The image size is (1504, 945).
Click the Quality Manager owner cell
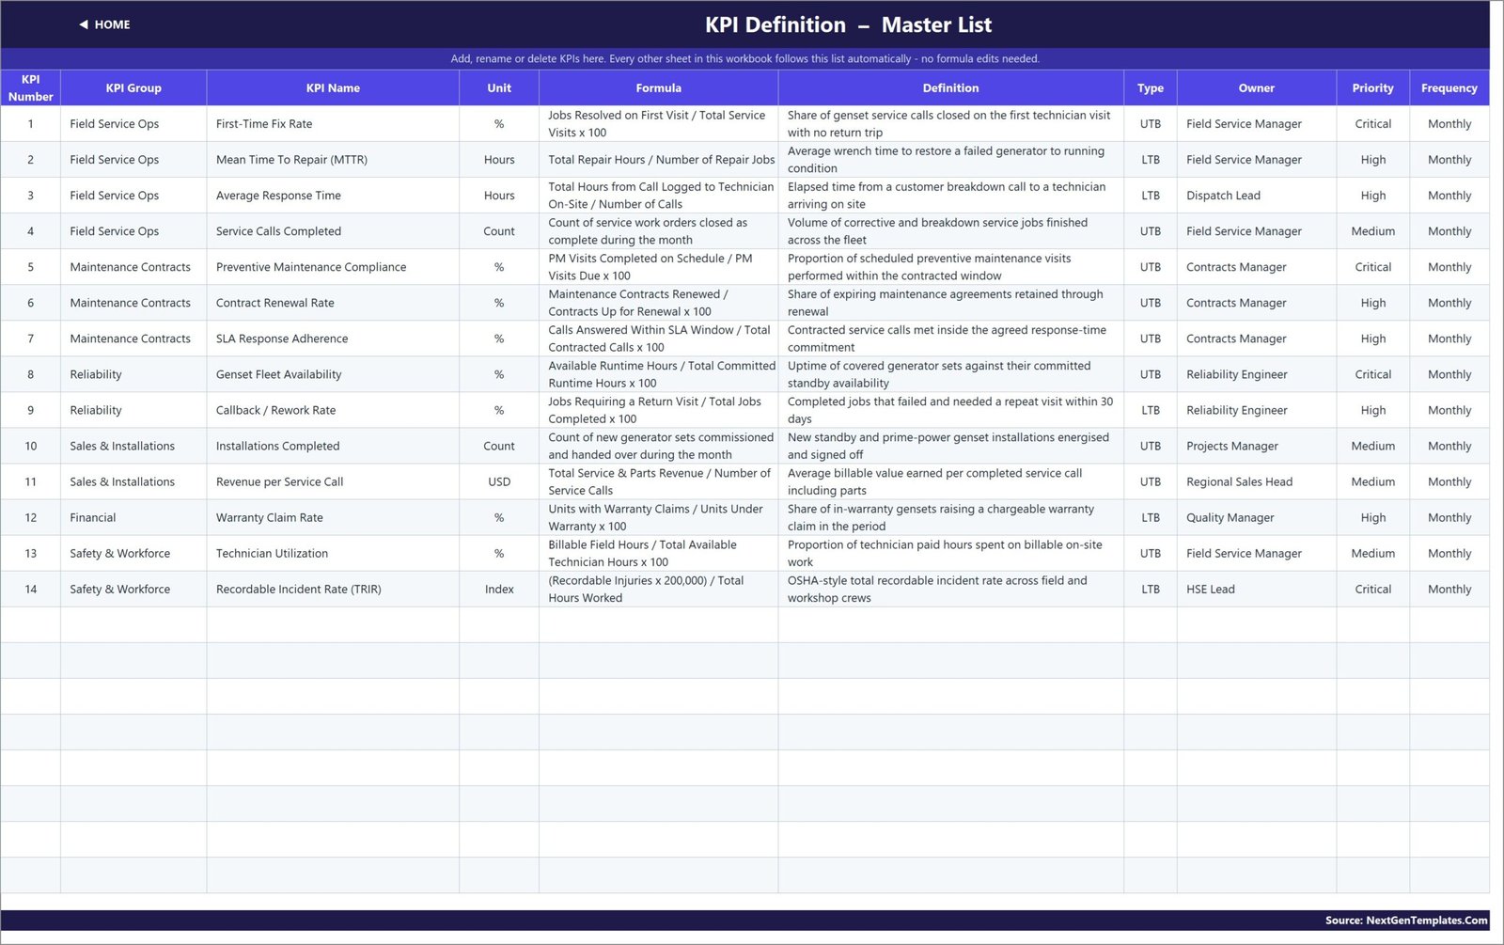tap(1257, 517)
